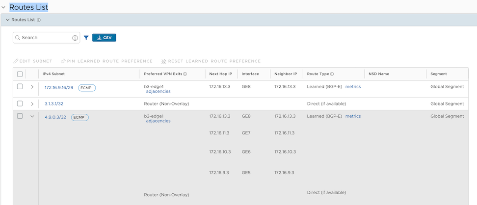Collapse the top Routes List section
The image size is (477, 205).
tap(4, 7)
